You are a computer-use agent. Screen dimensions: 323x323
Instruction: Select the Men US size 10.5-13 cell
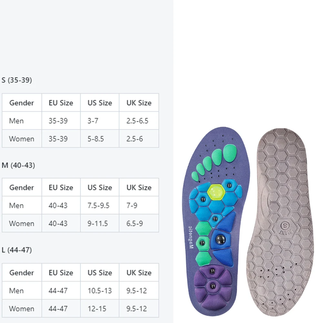coord(100,291)
